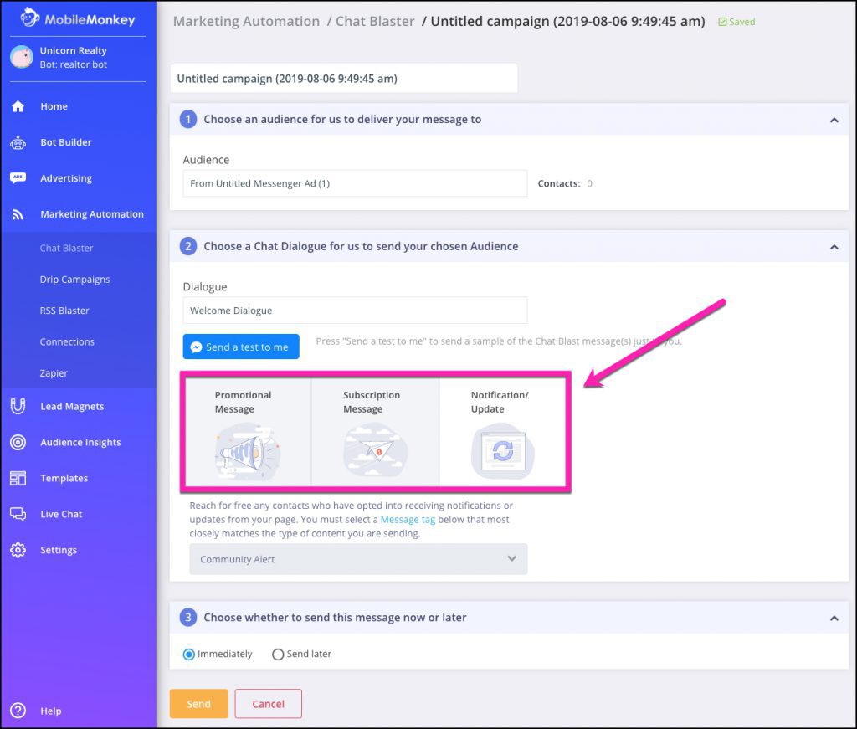The width and height of the screenshot is (857, 729).
Task: Open Lead Magnets via its magnet icon
Action: (19, 406)
